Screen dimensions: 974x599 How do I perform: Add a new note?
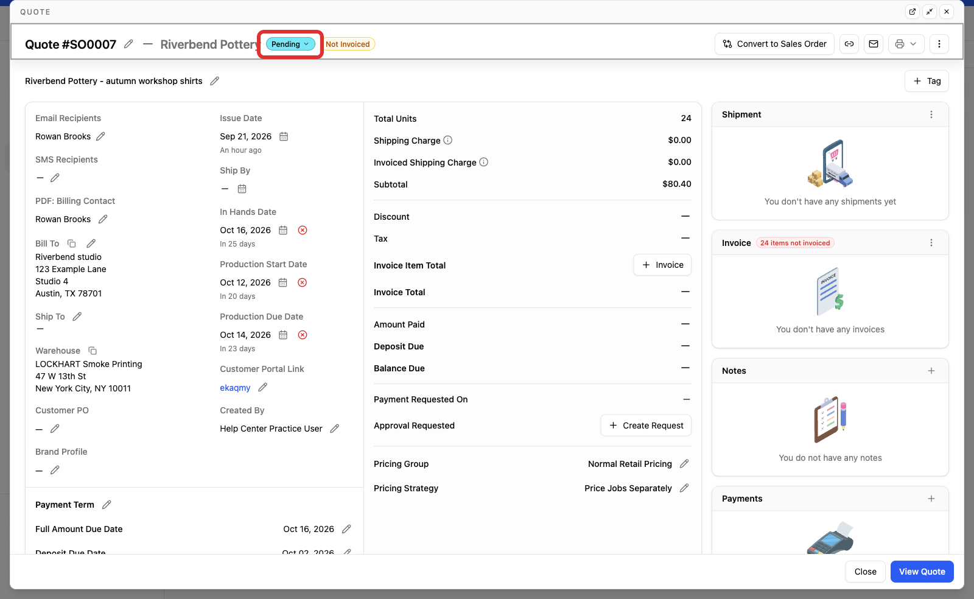coord(931,371)
